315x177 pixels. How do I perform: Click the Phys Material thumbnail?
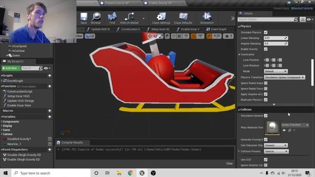point(272,128)
